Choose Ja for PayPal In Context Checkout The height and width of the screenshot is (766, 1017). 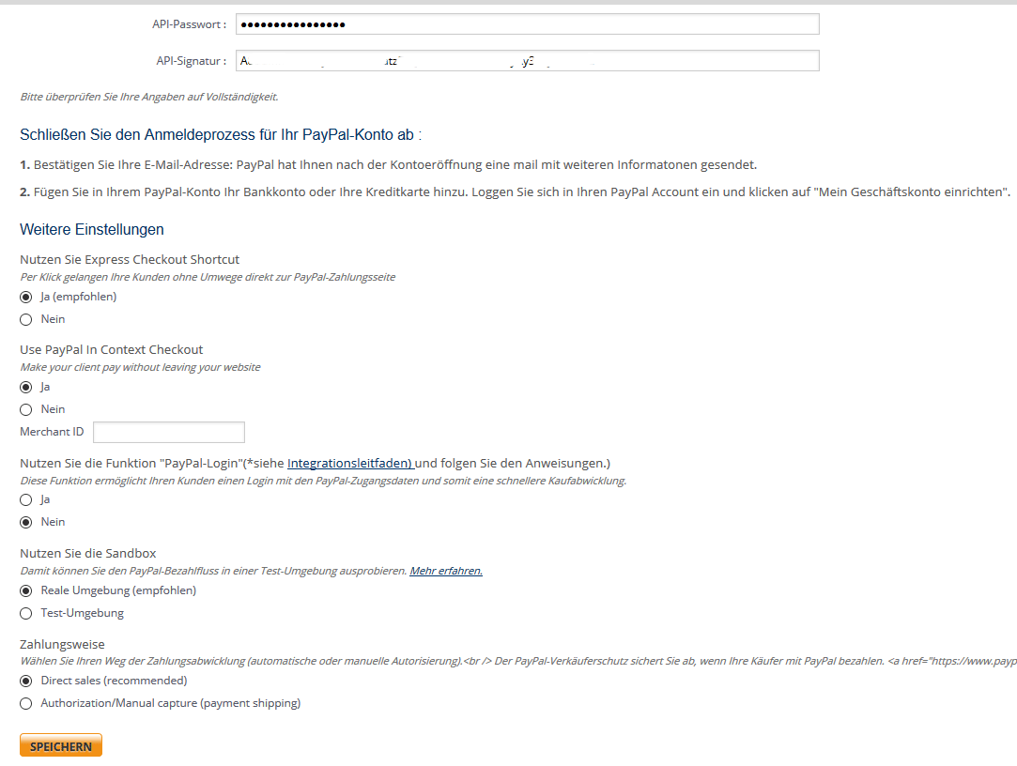click(x=26, y=387)
